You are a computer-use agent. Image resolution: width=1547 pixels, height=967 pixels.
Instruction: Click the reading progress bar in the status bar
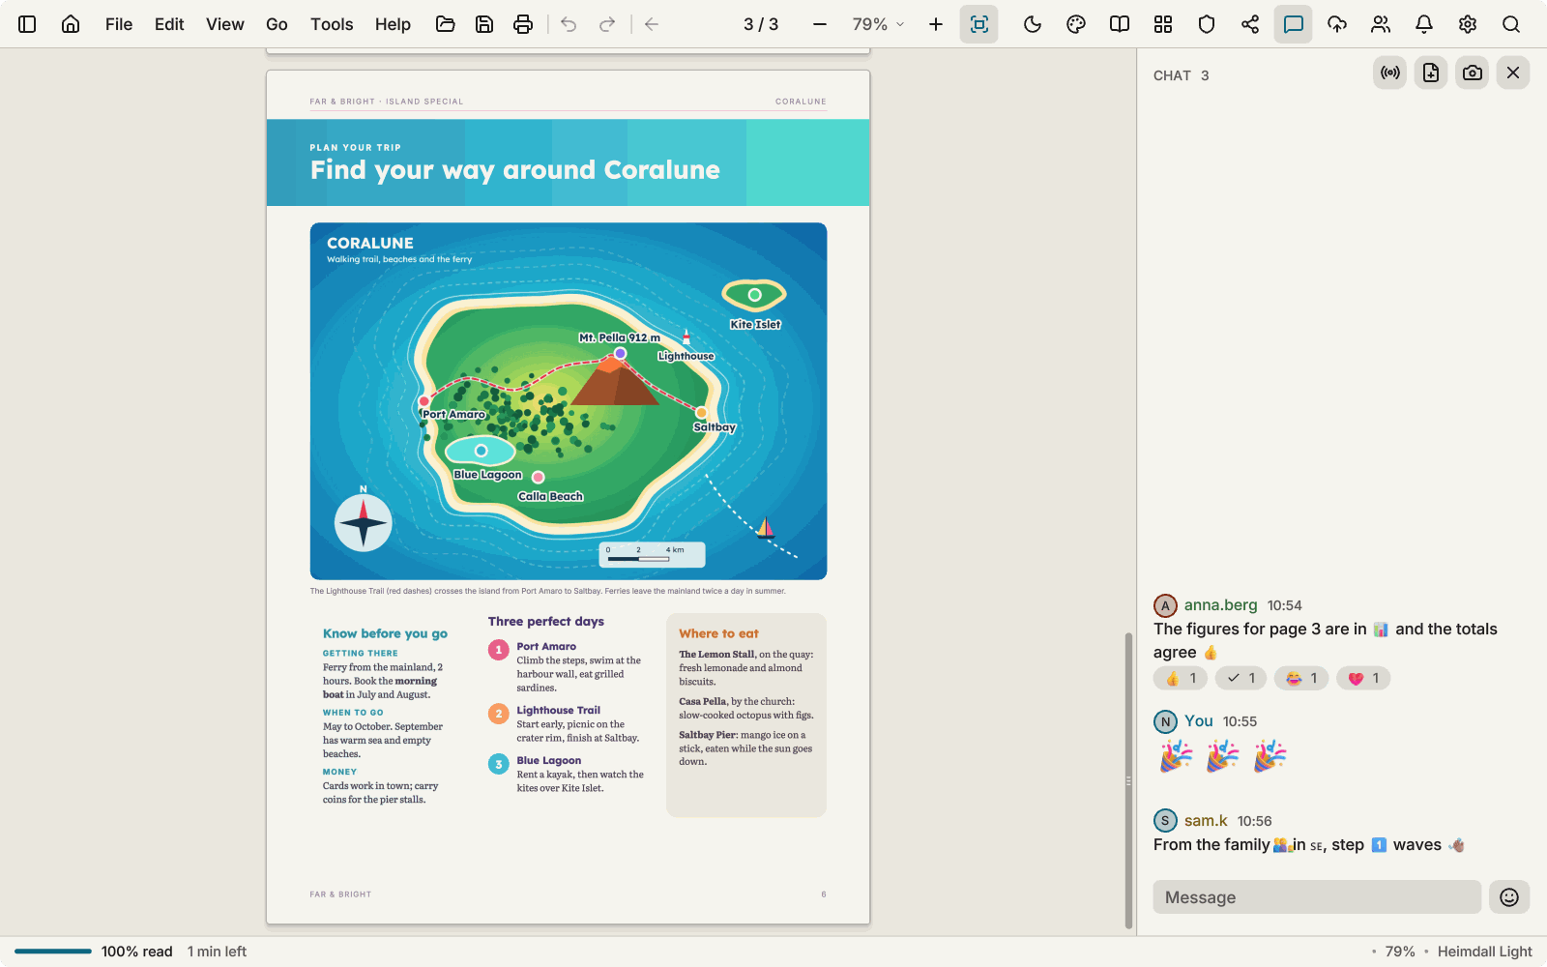tap(53, 952)
